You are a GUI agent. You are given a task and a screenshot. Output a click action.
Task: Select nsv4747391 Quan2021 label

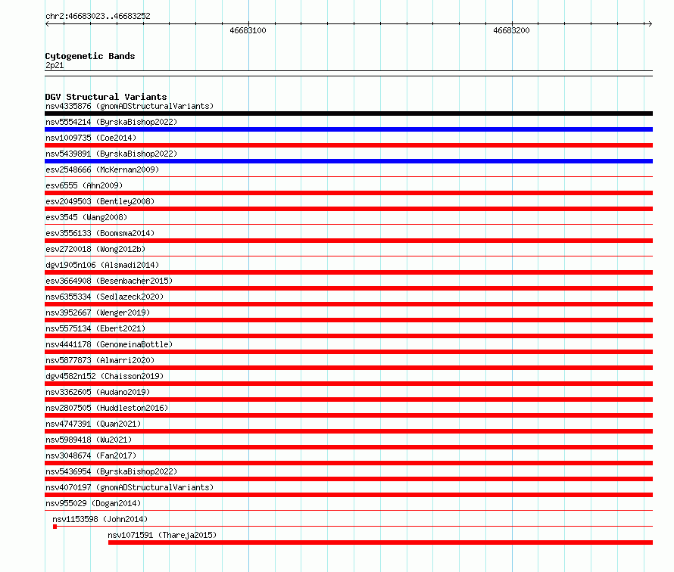coord(93,424)
